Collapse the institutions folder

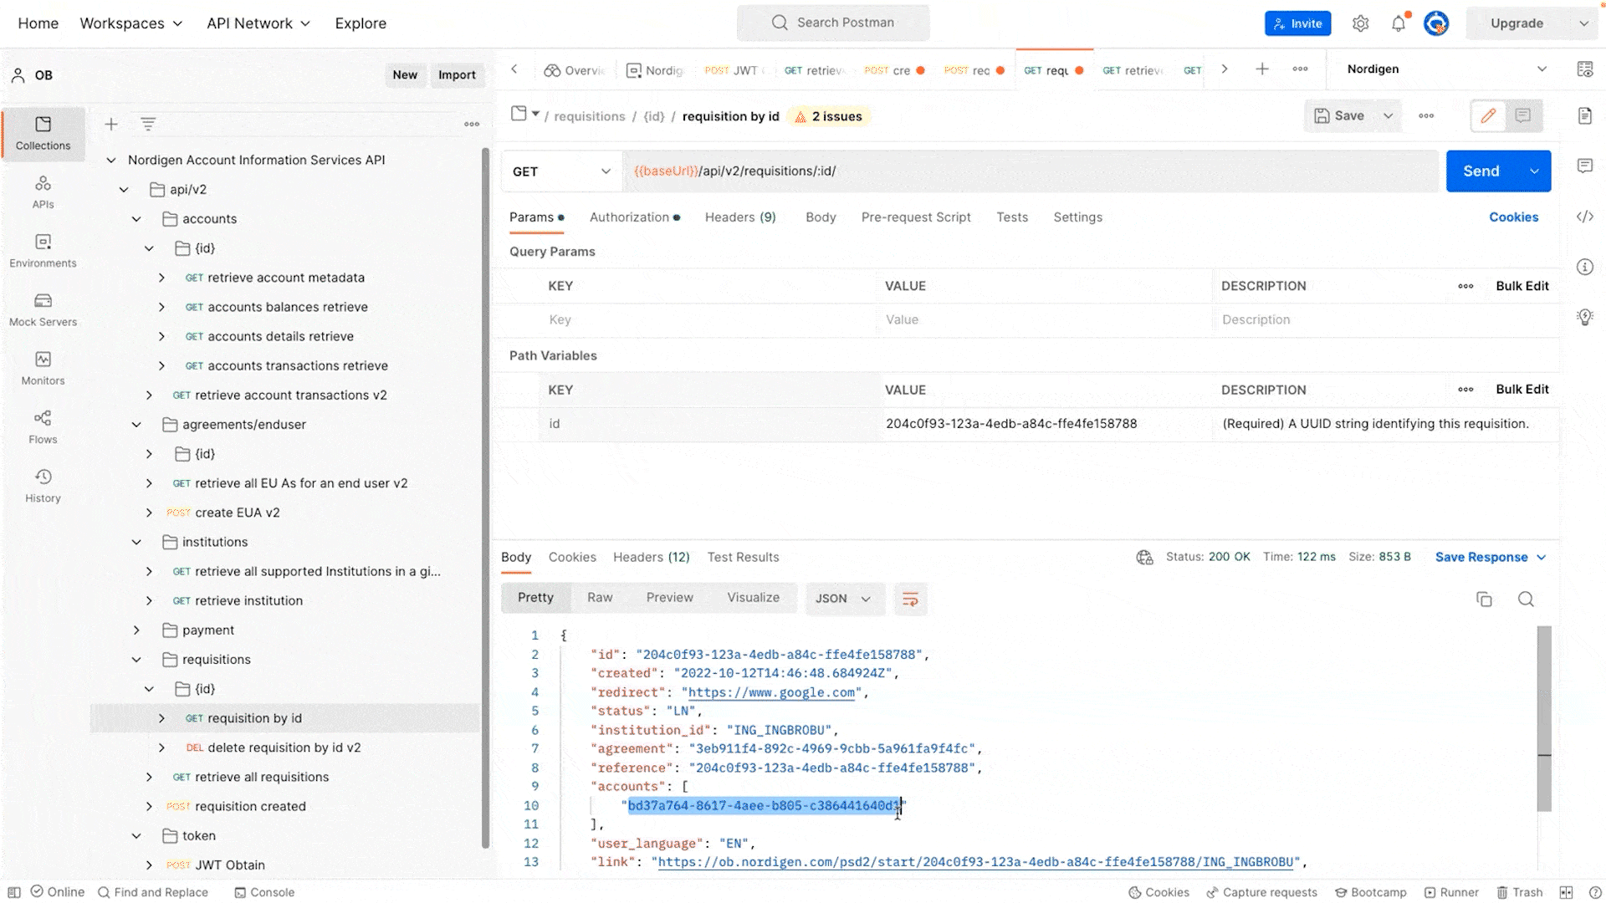click(x=136, y=542)
